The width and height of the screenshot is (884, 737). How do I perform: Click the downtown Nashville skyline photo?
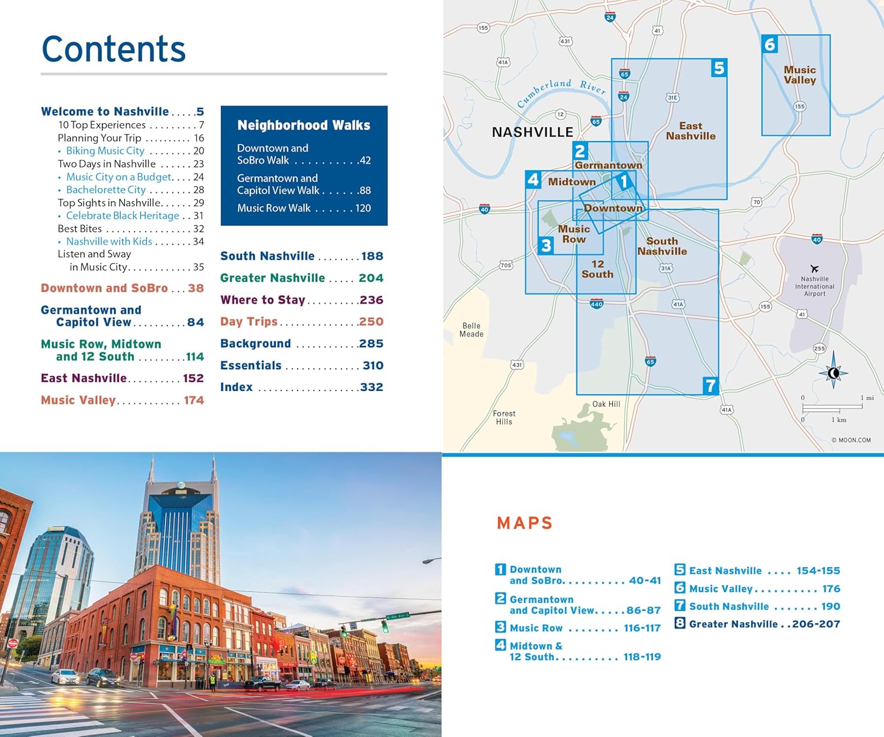click(x=220, y=594)
